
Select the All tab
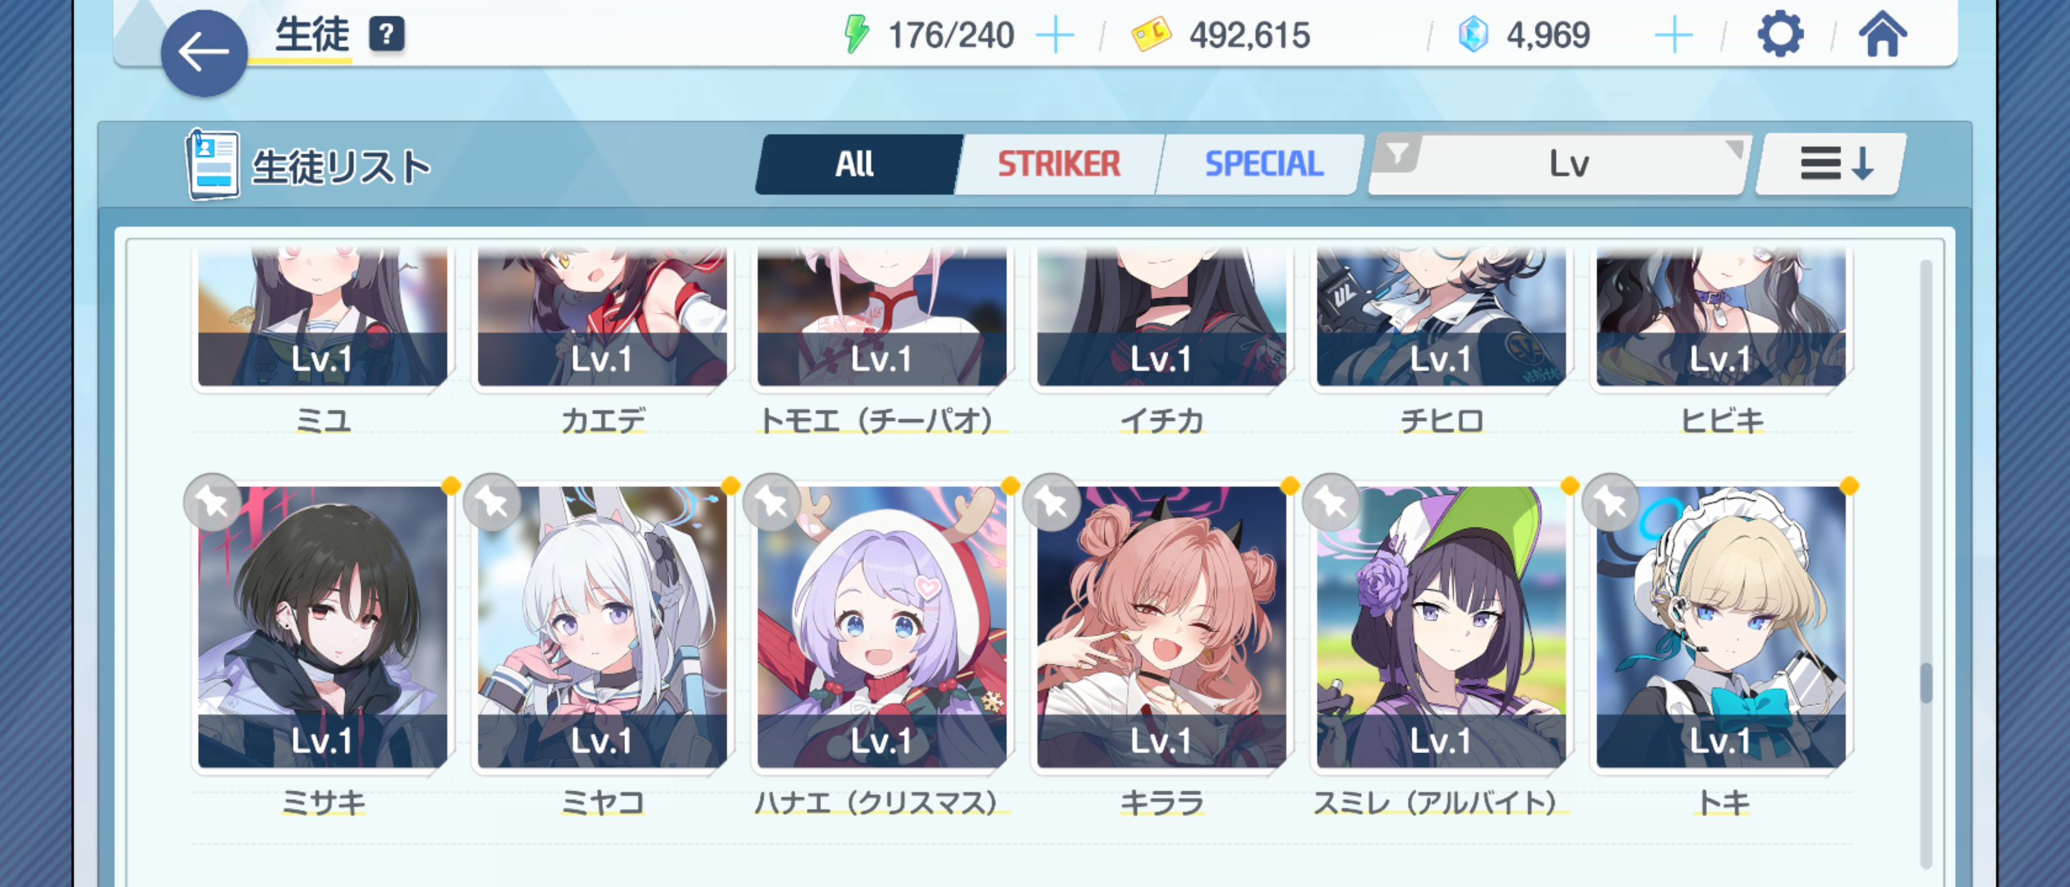[x=856, y=163]
